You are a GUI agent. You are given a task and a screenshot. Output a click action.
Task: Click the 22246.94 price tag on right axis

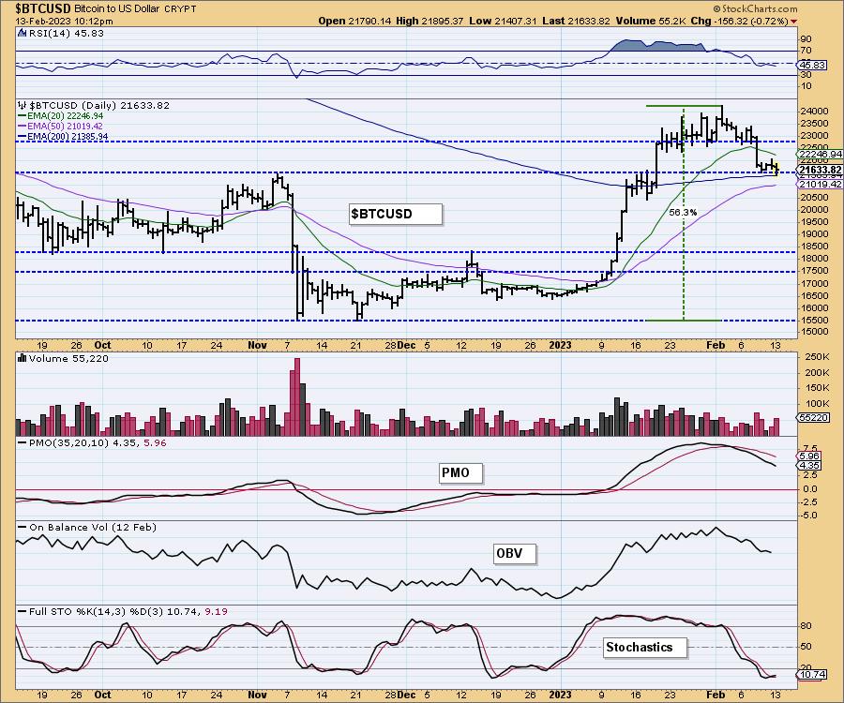click(x=821, y=155)
